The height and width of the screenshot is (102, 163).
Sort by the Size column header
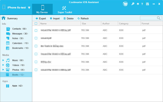[84, 24]
